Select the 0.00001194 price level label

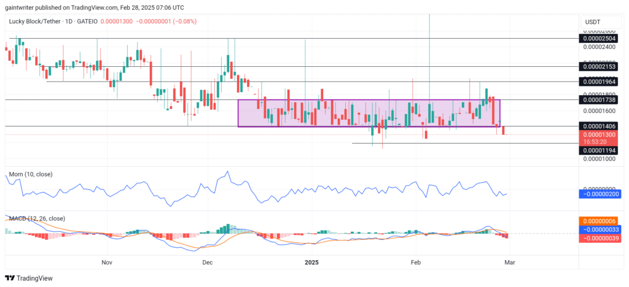click(598, 150)
